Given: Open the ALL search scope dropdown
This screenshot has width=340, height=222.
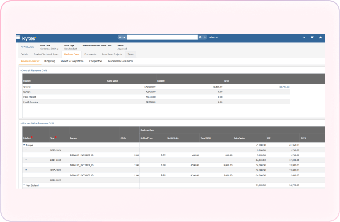Looking at the screenshot, I should [122, 37].
